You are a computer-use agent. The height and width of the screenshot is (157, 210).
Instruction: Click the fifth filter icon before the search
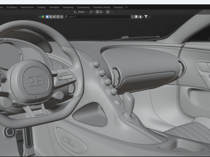point(62,17)
